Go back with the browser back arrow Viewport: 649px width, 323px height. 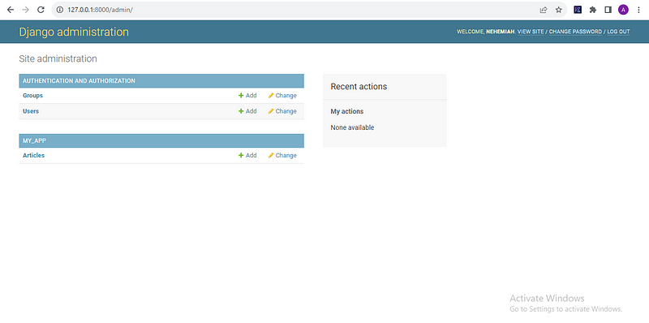coord(11,10)
